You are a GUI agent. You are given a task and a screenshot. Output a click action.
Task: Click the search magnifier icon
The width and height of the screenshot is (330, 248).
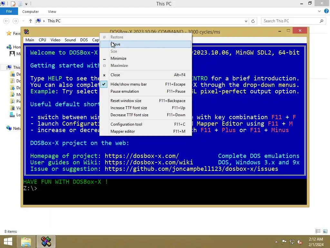[321, 21]
